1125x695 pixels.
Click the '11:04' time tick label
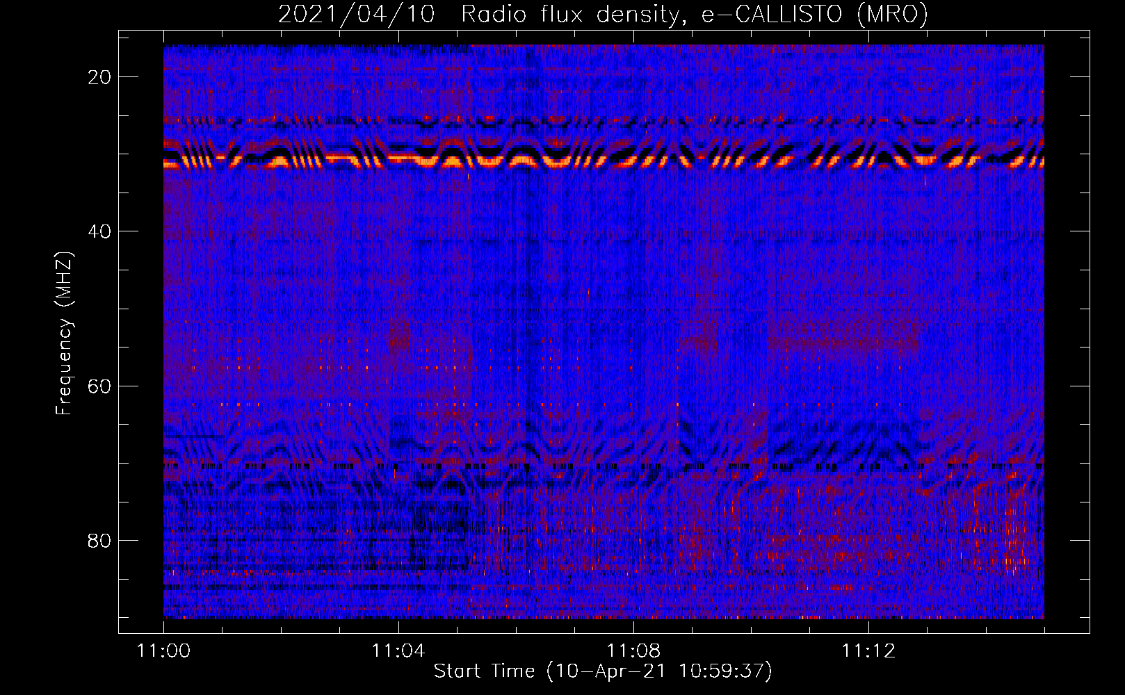coord(398,651)
